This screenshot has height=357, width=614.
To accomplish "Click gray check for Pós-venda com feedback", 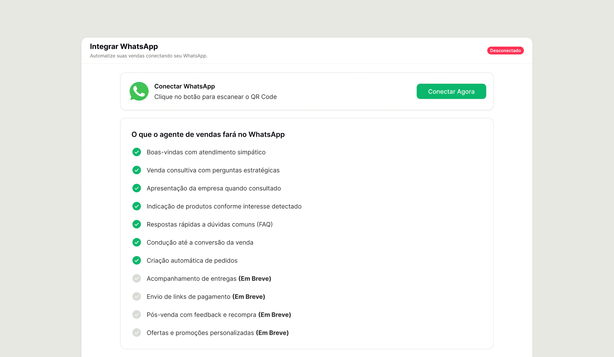I will (x=137, y=315).
